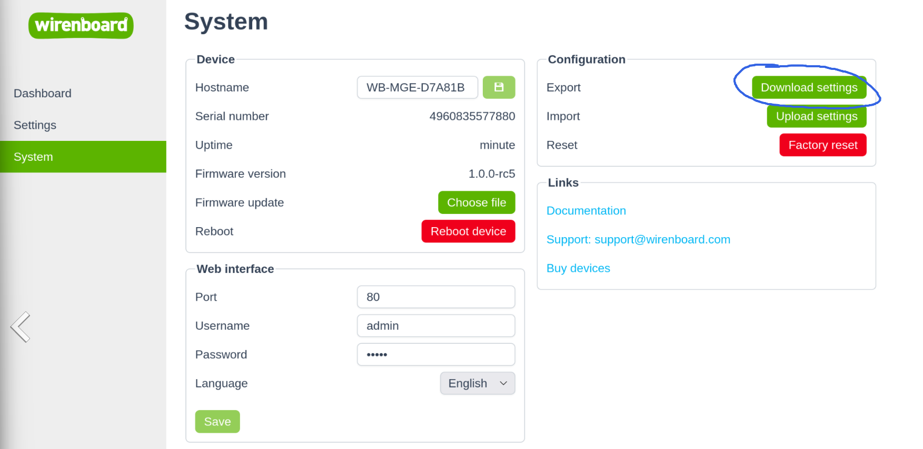The image size is (923, 449).
Task: Open the Language dropdown
Action: click(x=477, y=383)
